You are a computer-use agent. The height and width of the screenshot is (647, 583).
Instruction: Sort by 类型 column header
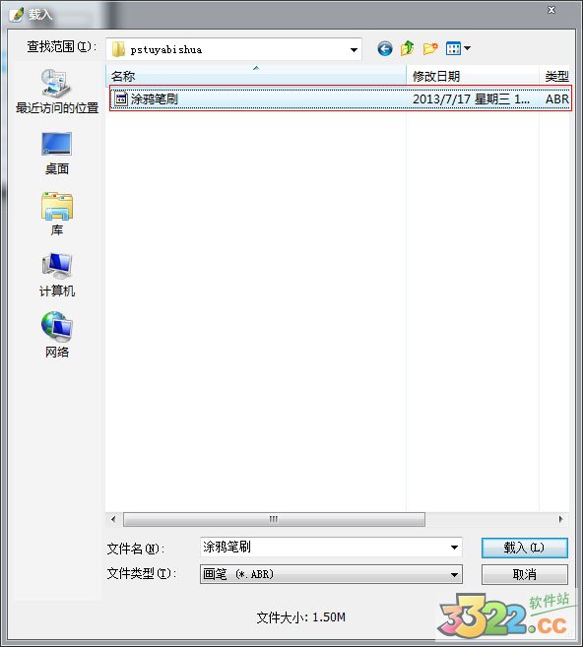[x=554, y=76]
